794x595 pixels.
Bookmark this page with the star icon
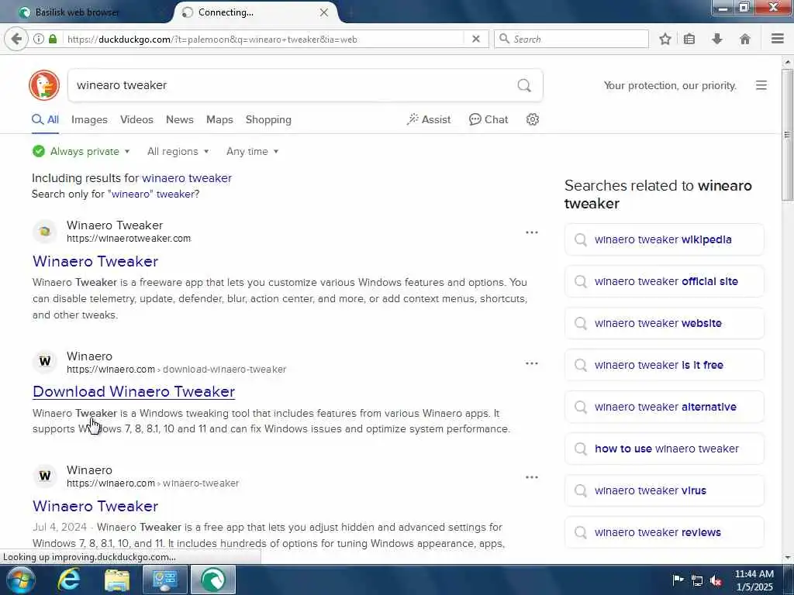[665, 39]
